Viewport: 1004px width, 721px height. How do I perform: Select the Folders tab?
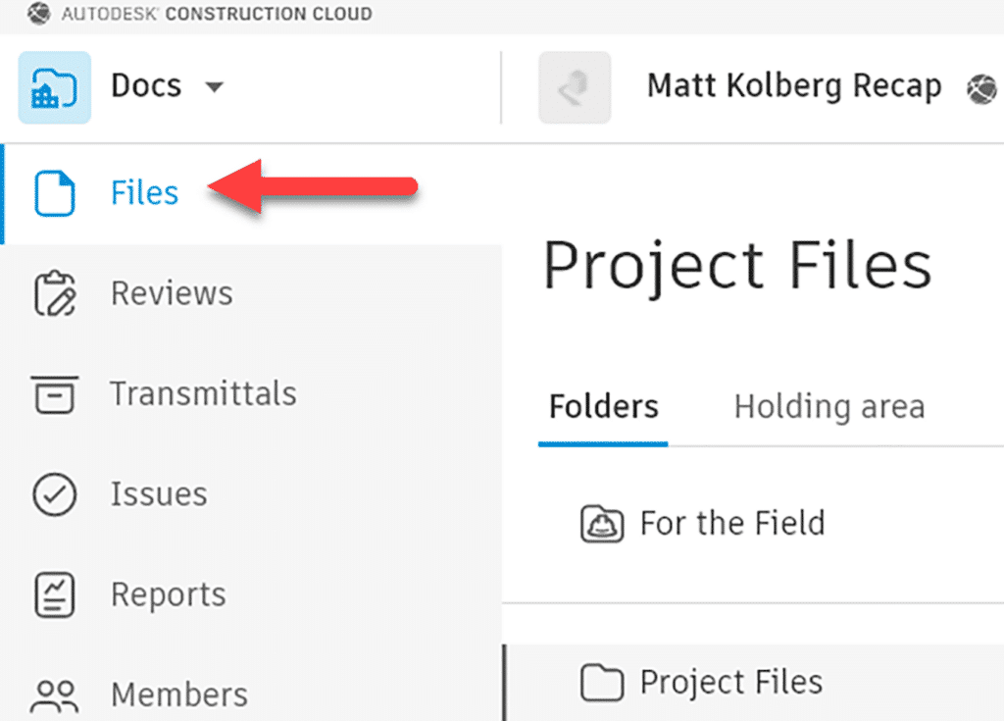point(602,405)
